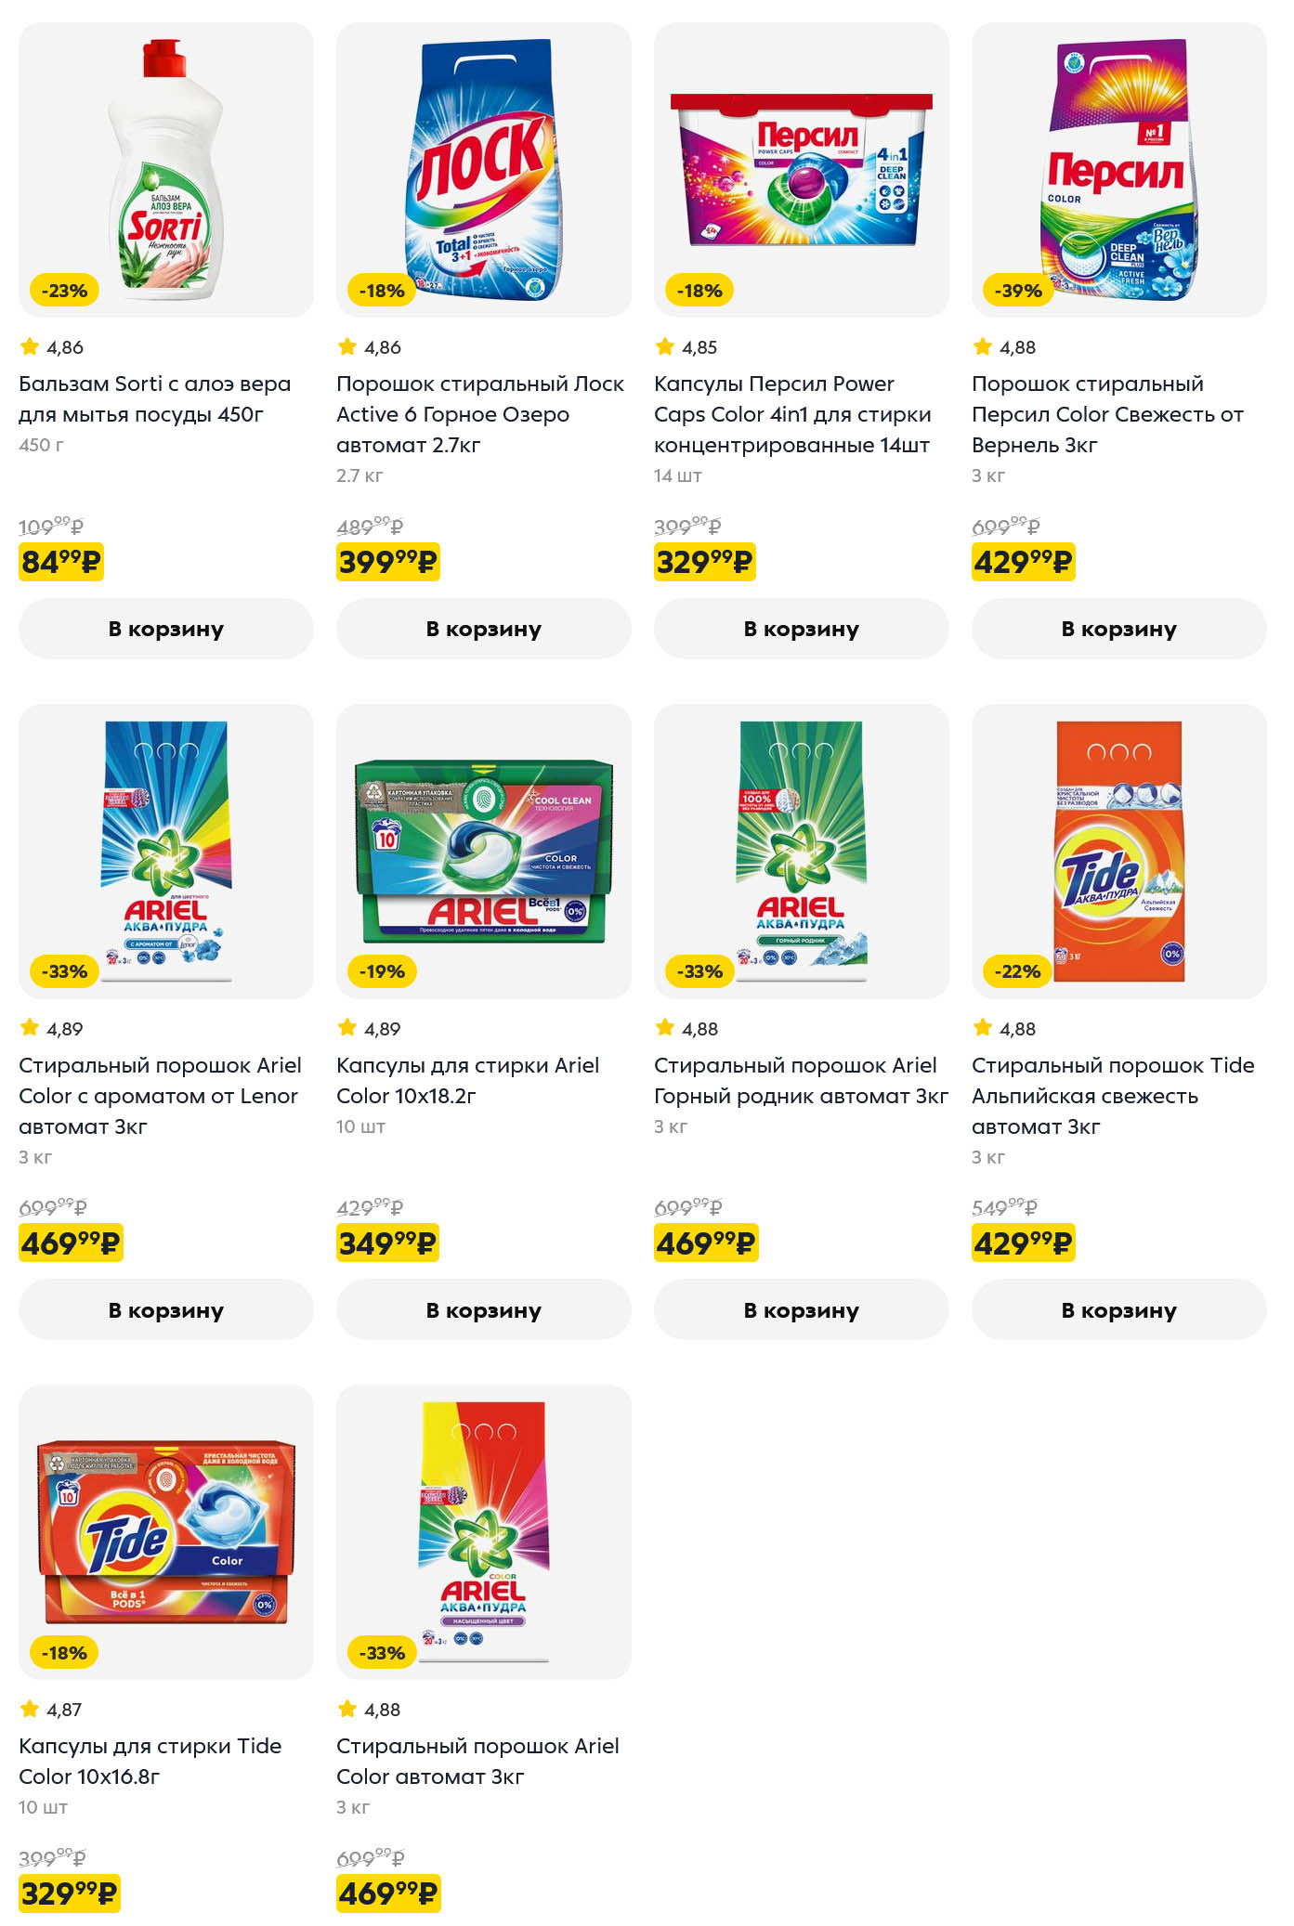The width and height of the screenshot is (1294, 1926).
Task: Click the -18% badge on Лоск powder image
Action: coord(382,291)
